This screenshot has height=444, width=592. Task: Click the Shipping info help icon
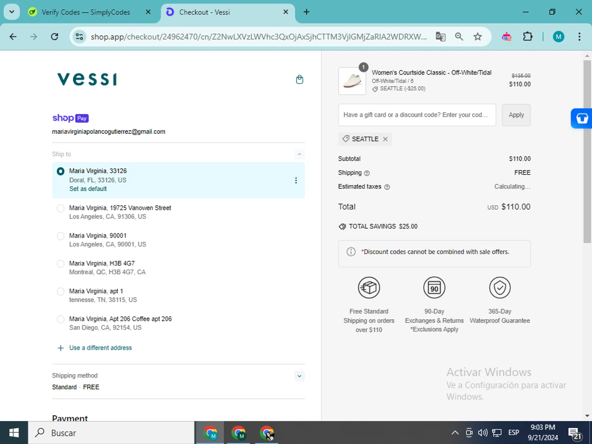coord(367,173)
